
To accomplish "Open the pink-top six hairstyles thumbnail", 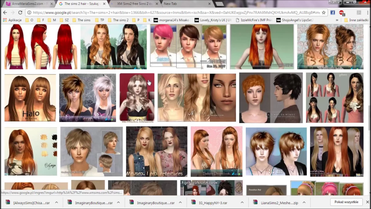I will point(334,98).
